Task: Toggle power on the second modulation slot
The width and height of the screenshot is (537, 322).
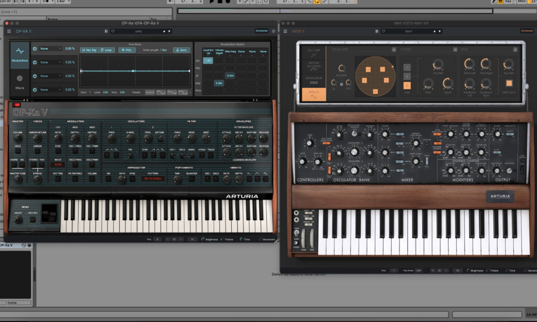Action: tap(35, 62)
